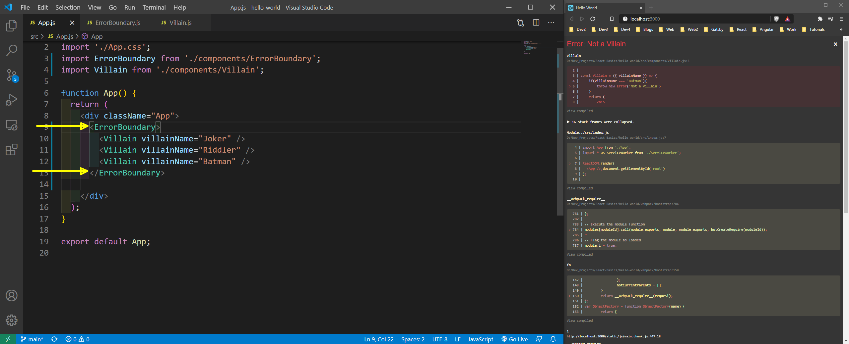
Task: Split the editor to the right
Action: tap(536, 23)
